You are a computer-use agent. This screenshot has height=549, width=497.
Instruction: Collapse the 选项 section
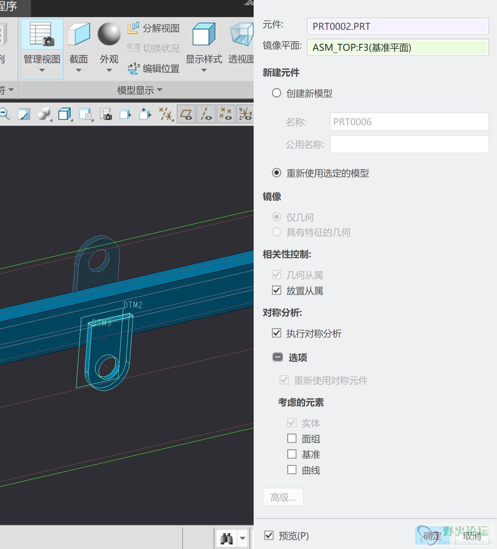[278, 357]
